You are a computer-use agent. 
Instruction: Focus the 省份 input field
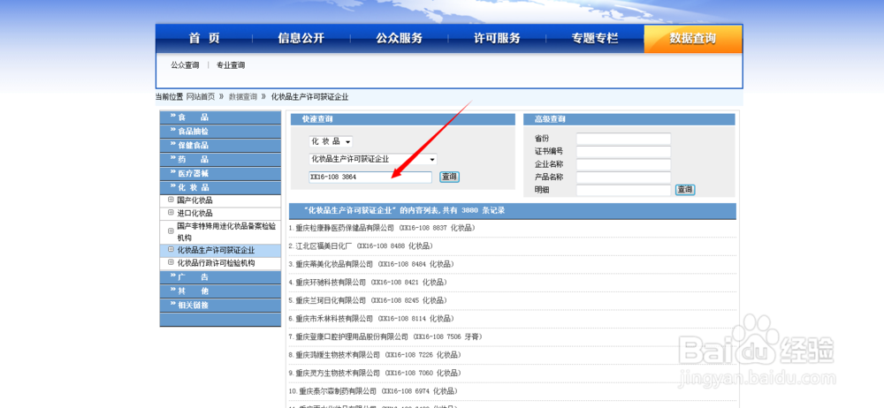tap(623, 139)
